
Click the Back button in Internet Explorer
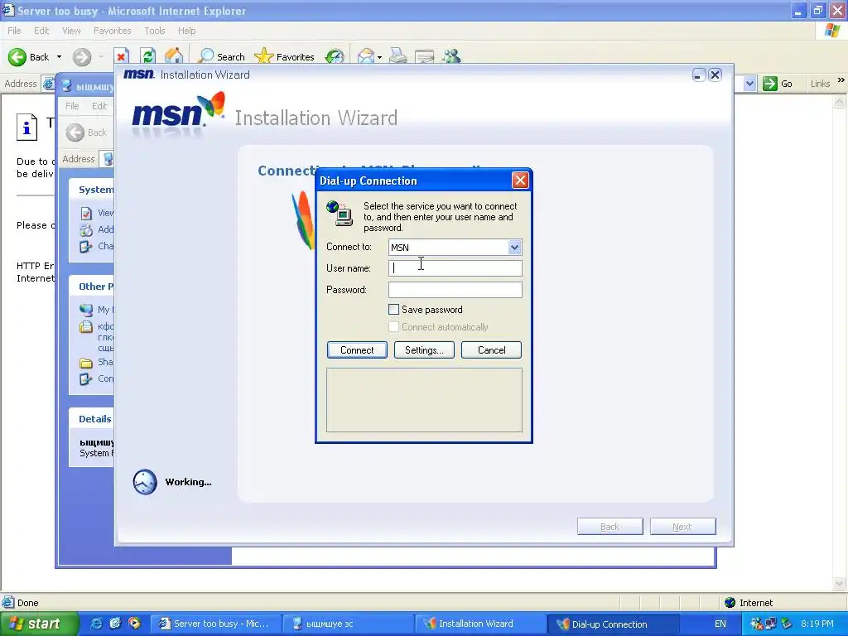coord(29,57)
